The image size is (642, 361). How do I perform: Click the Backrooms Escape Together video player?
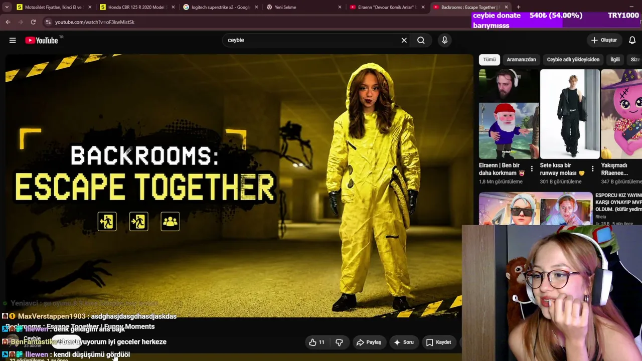click(239, 186)
